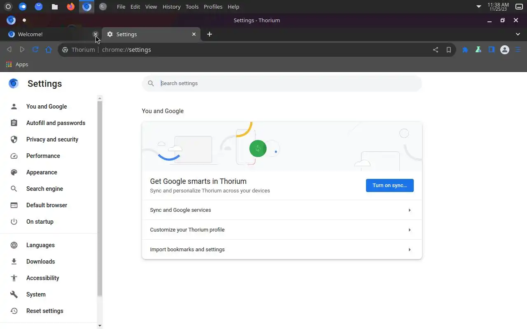The image size is (527, 329).
Task: Open Performance settings
Action: click(x=49, y=156)
